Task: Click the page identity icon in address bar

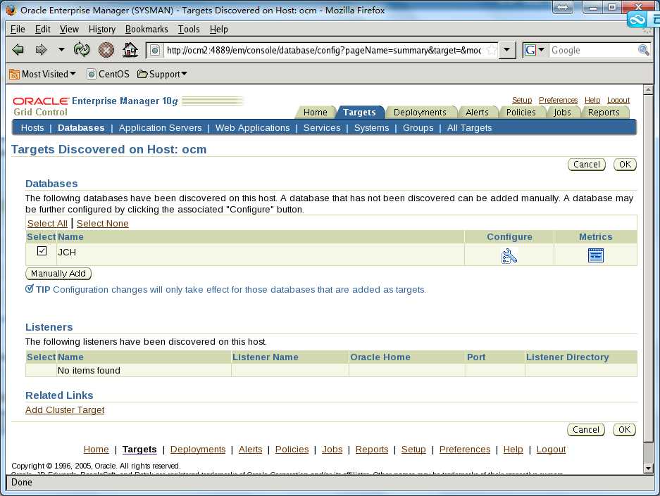Action: (x=155, y=51)
